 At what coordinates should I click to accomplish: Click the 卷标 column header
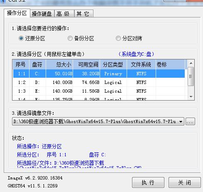[170, 64]
